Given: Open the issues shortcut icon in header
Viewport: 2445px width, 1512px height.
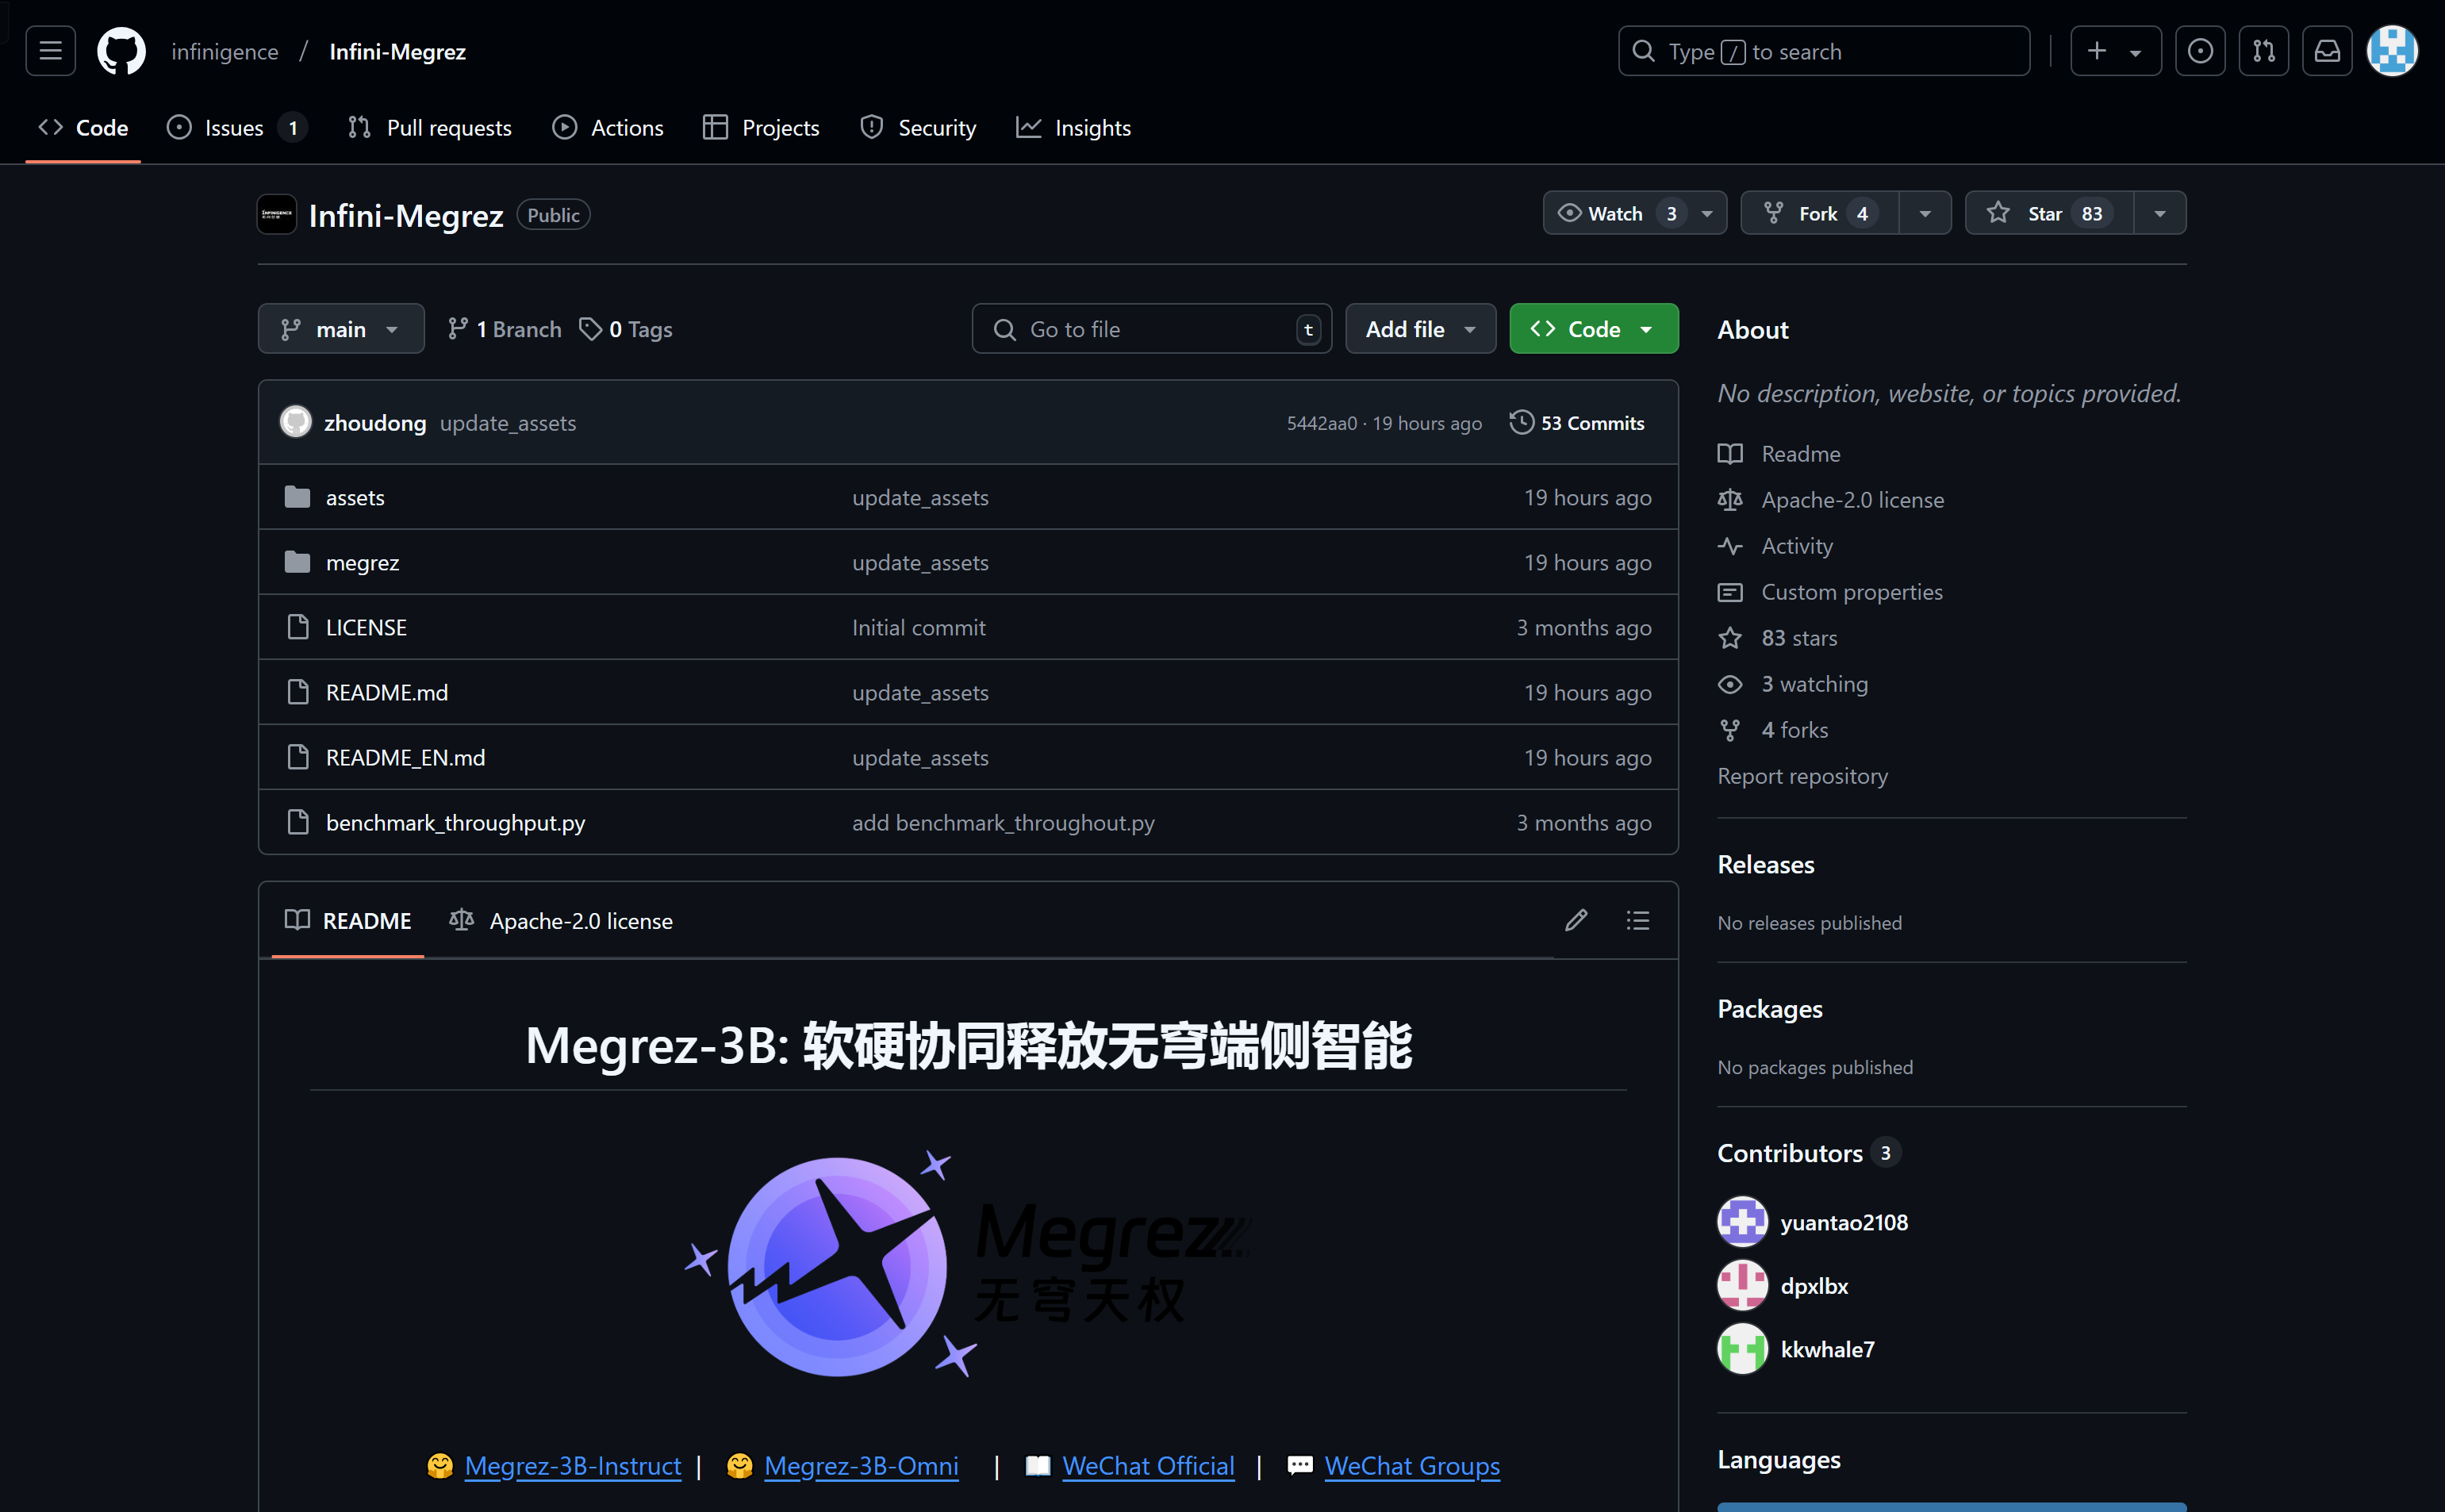Looking at the screenshot, I should click(x=2200, y=51).
